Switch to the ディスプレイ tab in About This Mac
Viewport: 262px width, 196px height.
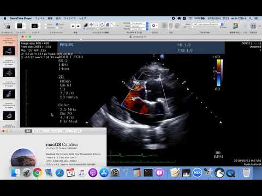point(39,131)
